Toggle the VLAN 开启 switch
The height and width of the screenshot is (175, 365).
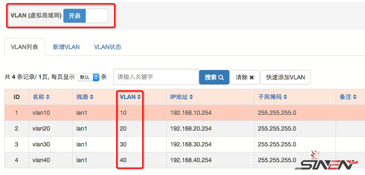pos(86,16)
